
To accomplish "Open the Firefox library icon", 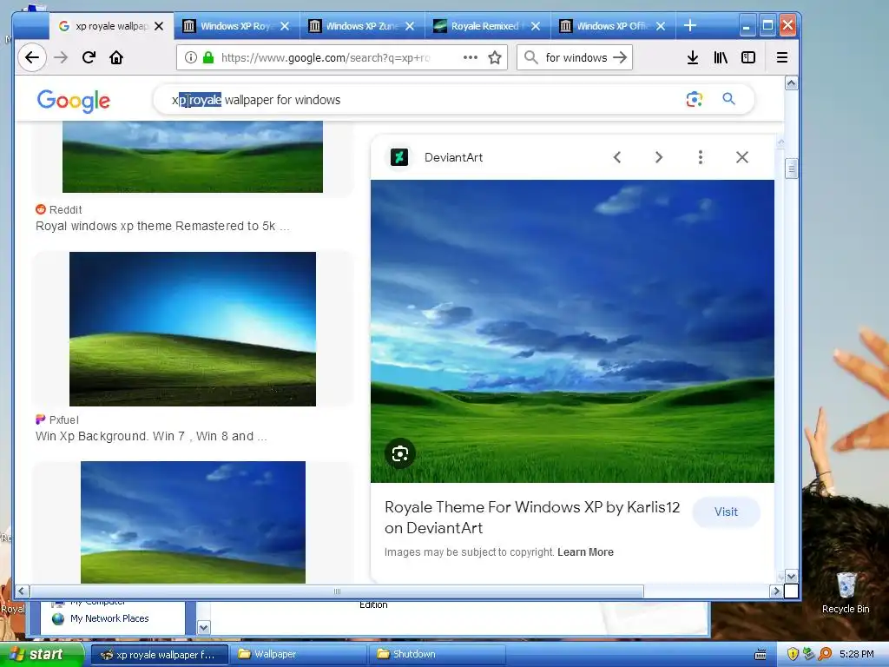I will (721, 57).
